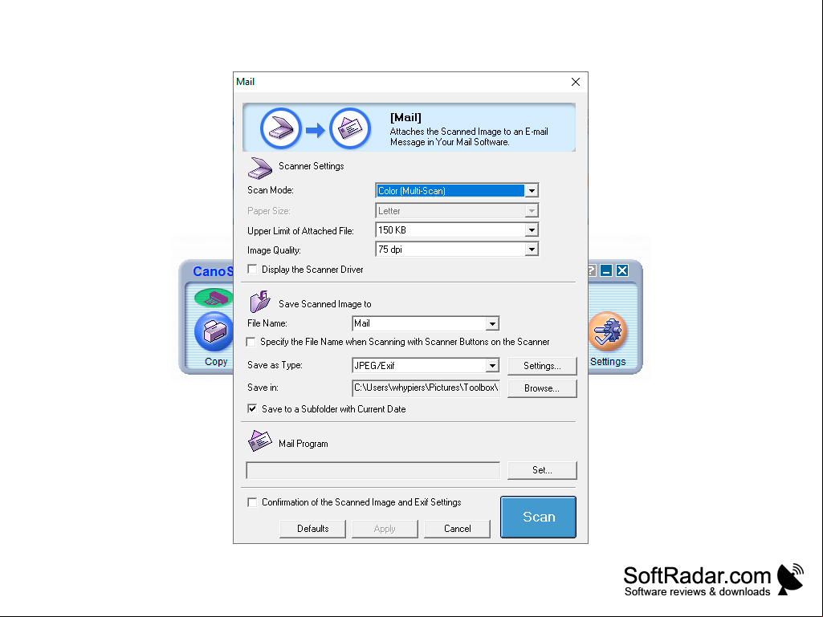The width and height of the screenshot is (823, 617).
Task: Open the Scan Mode dropdown
Action: pos(532,190)
